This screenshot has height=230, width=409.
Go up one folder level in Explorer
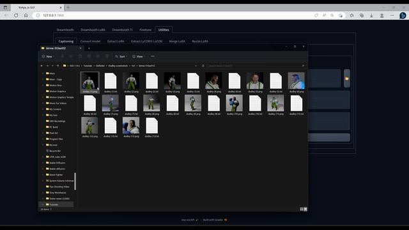[x=58, y=66]
